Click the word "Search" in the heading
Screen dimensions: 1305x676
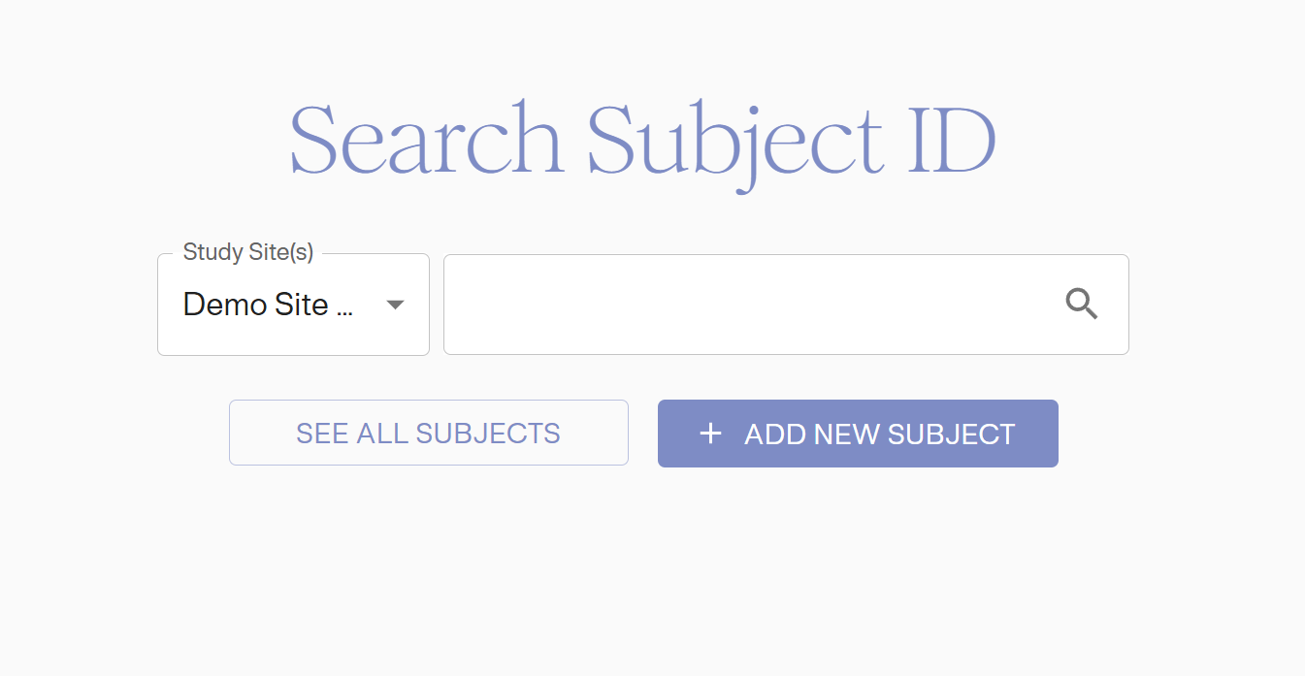pos(427,141)
